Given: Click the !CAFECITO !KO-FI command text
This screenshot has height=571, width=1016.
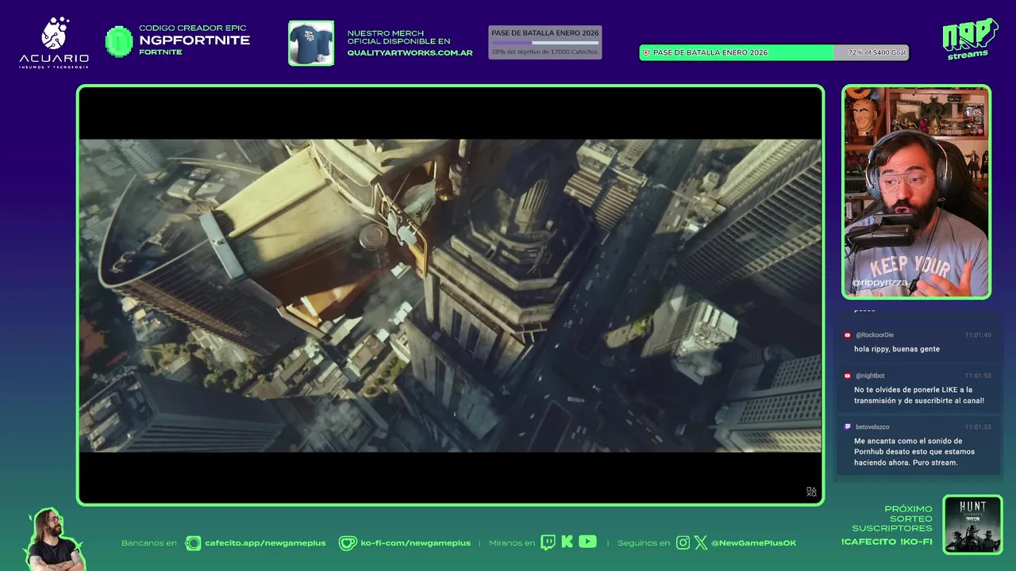Looking at the screenshot, I should point(887,542).
